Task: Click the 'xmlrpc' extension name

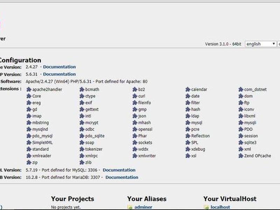Action: 91,156
